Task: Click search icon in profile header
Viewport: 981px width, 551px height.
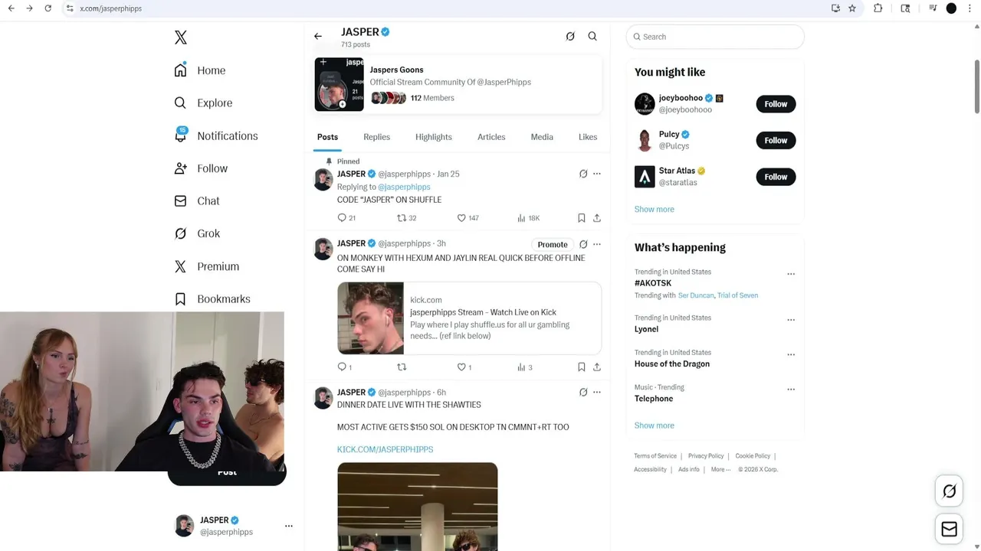Action: click(592, 36)
